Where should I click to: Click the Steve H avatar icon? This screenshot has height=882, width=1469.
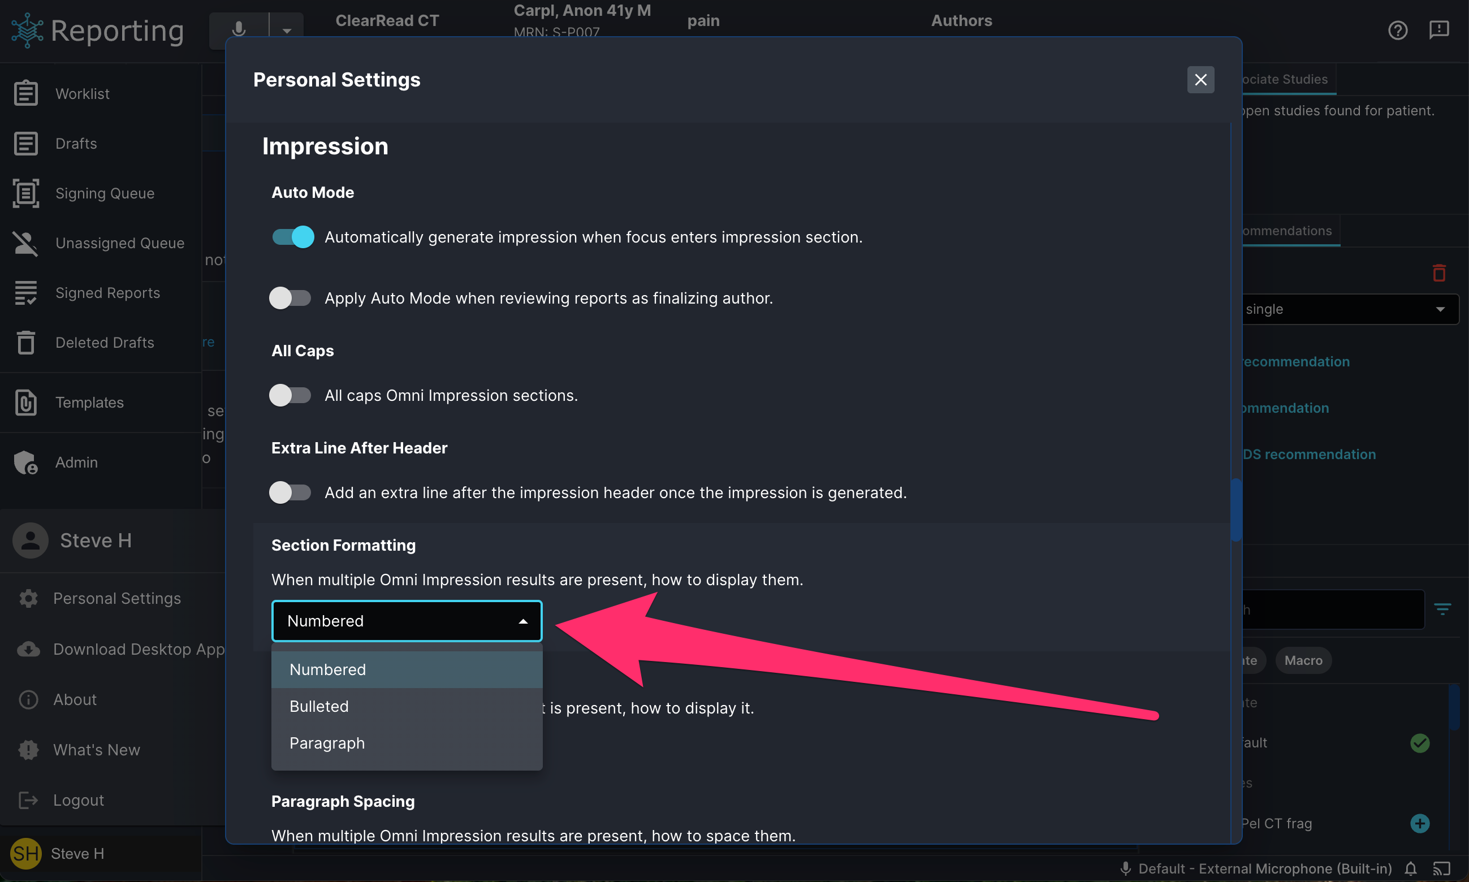tap(31, 541)
